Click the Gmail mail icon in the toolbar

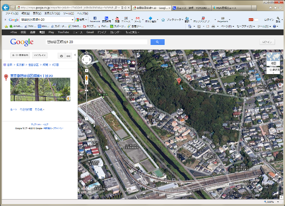pos(138,20)
